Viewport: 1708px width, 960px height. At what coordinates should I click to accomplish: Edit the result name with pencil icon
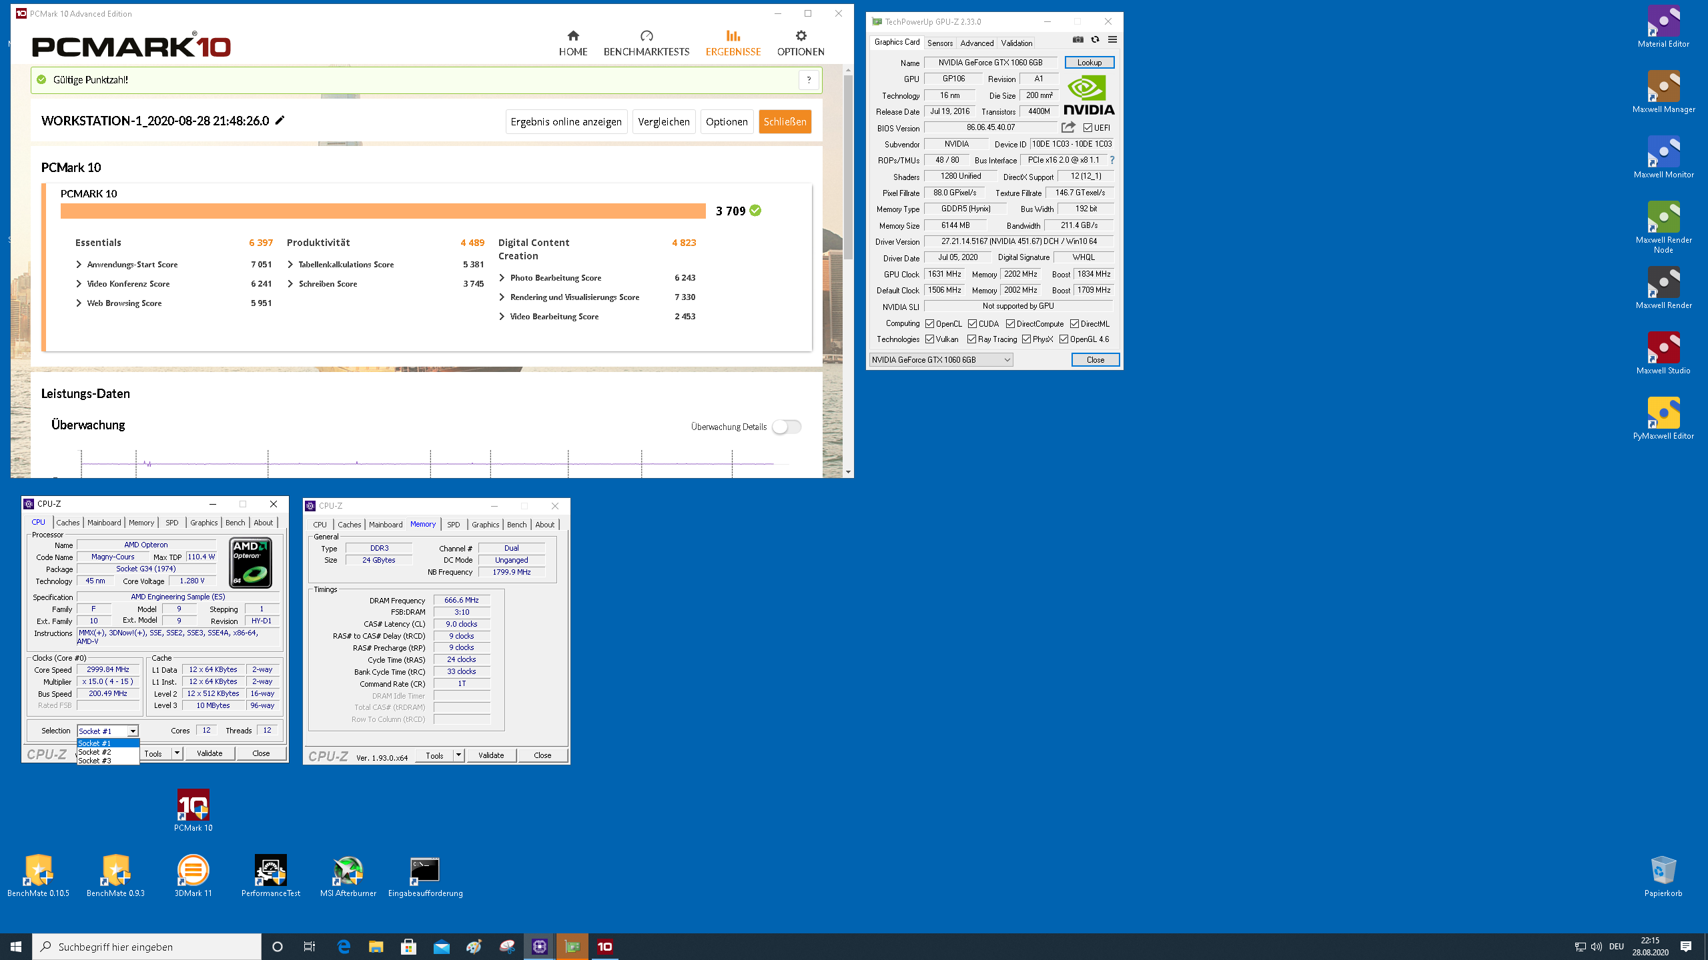coord(280,120)
